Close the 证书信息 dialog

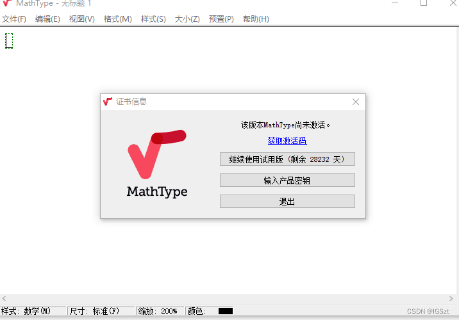tap(356, 102)
